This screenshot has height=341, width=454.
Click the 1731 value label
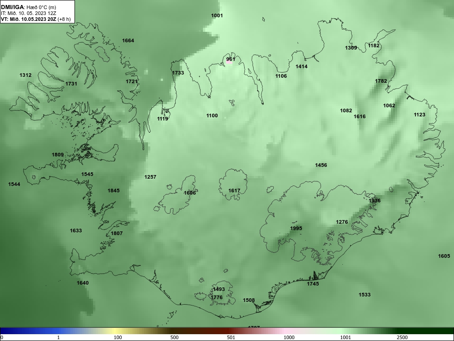71,84
